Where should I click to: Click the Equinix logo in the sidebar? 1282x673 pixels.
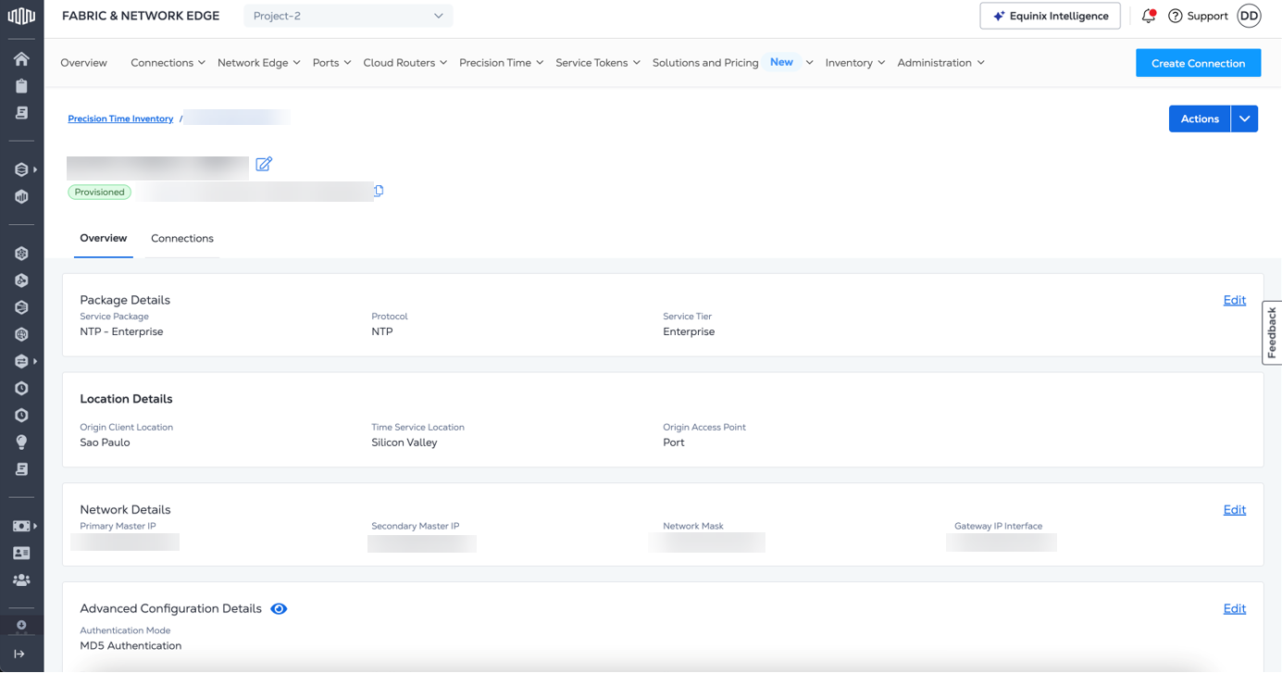[21, 16]
